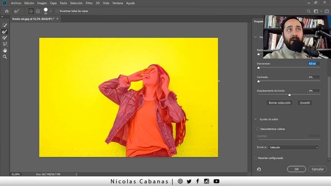331x186 pixels.
Task: Open the 3D menu
Action: pyautogui.click(x=98, y=3)
